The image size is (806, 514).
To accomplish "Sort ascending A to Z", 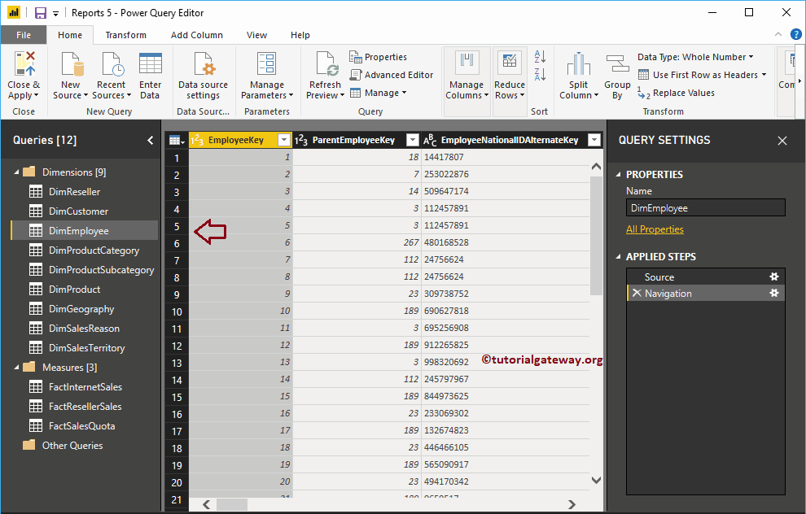I will [540, 56].
